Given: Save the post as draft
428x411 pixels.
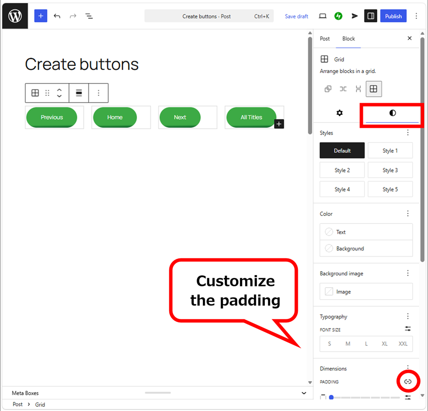Looking at the screenshot, I should (296, 16).
